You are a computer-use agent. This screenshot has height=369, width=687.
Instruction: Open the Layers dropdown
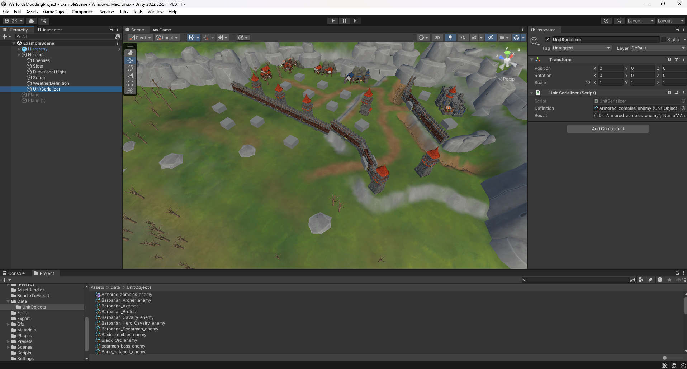(x=640, y=21)
